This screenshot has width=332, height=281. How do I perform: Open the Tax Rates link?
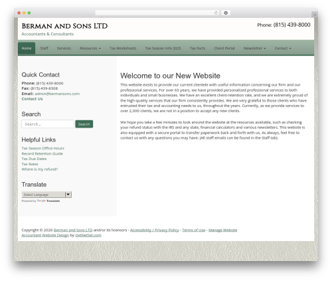(30, 164)
